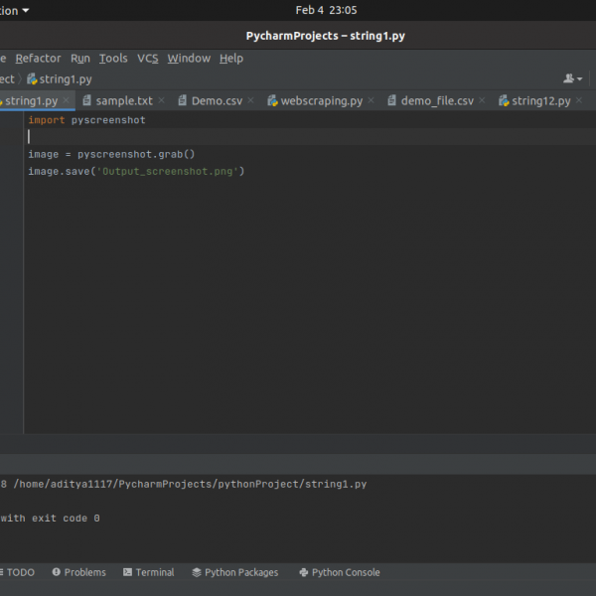Click the Python file icon in breadcrumb
The height and width of the screenshot is (596, 596).
pyautogui.click(x=32, y=79)
